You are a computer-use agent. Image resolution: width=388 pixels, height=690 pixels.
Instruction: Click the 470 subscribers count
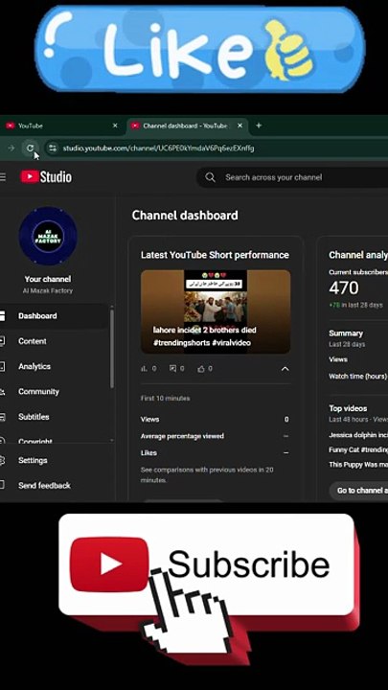point(344,288)
